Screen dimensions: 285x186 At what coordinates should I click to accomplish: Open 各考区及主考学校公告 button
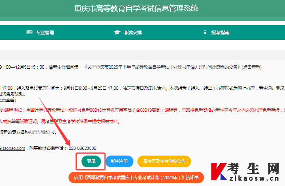(164, 161)
